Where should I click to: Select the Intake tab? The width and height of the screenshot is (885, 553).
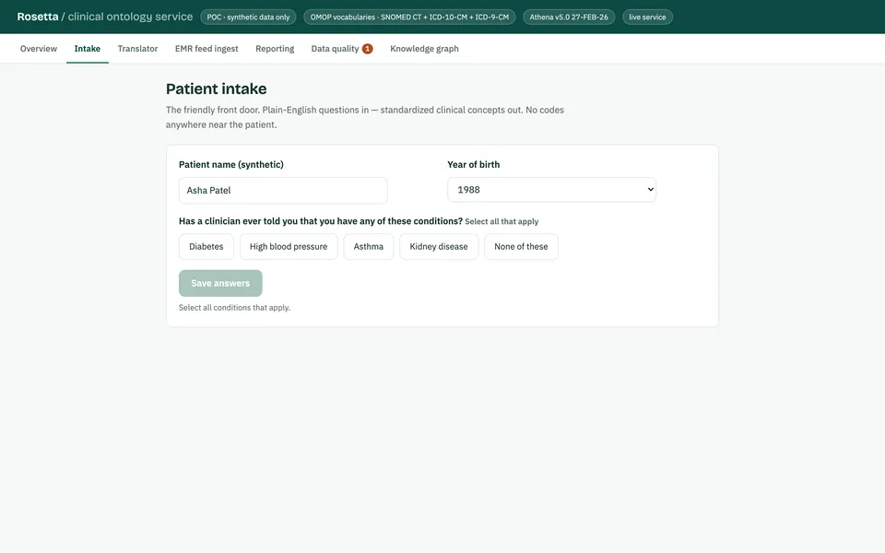pyautogui.click(x=88, y=49)
